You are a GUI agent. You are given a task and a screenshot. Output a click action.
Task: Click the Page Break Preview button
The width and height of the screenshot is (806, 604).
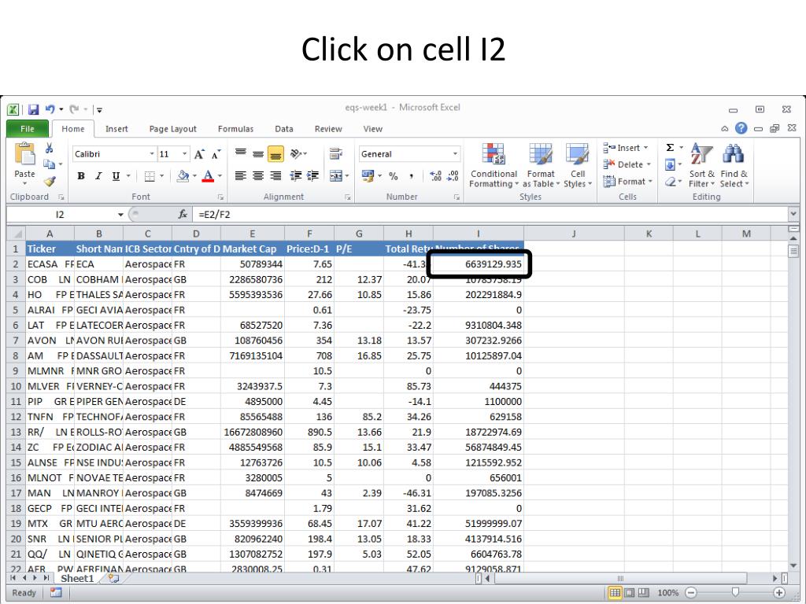point(643,593)
